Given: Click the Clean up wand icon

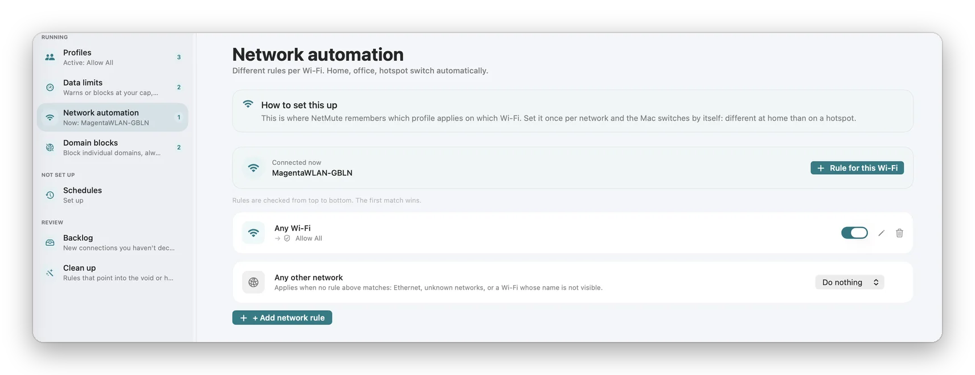Looking at the screenshot, I should 50,273.
